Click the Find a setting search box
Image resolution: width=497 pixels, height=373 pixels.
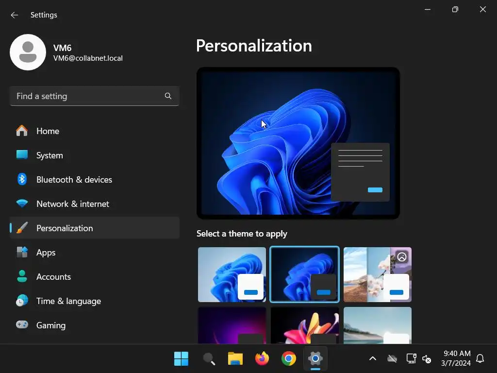[x=95, y=96]
